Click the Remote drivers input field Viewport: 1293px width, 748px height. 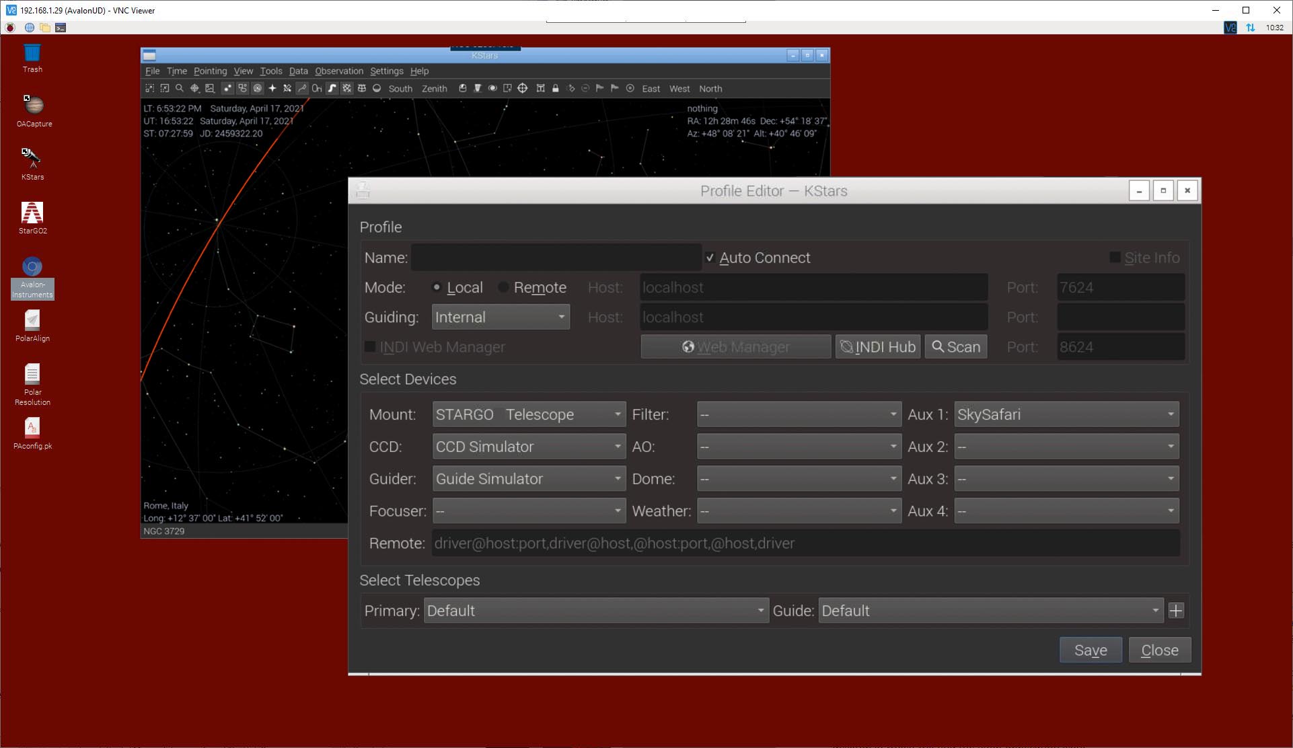(x=806, y=543)
